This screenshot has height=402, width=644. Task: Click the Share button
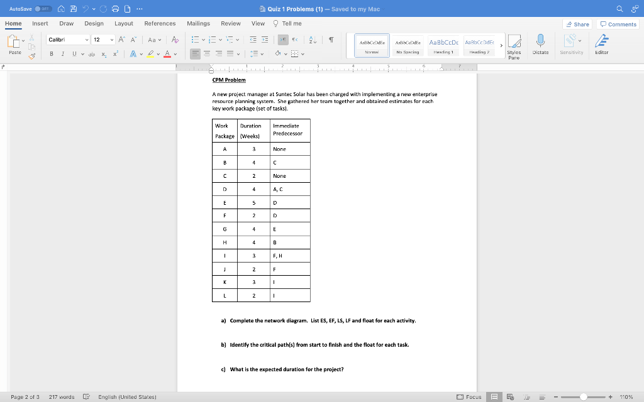[x=577, y=24]
